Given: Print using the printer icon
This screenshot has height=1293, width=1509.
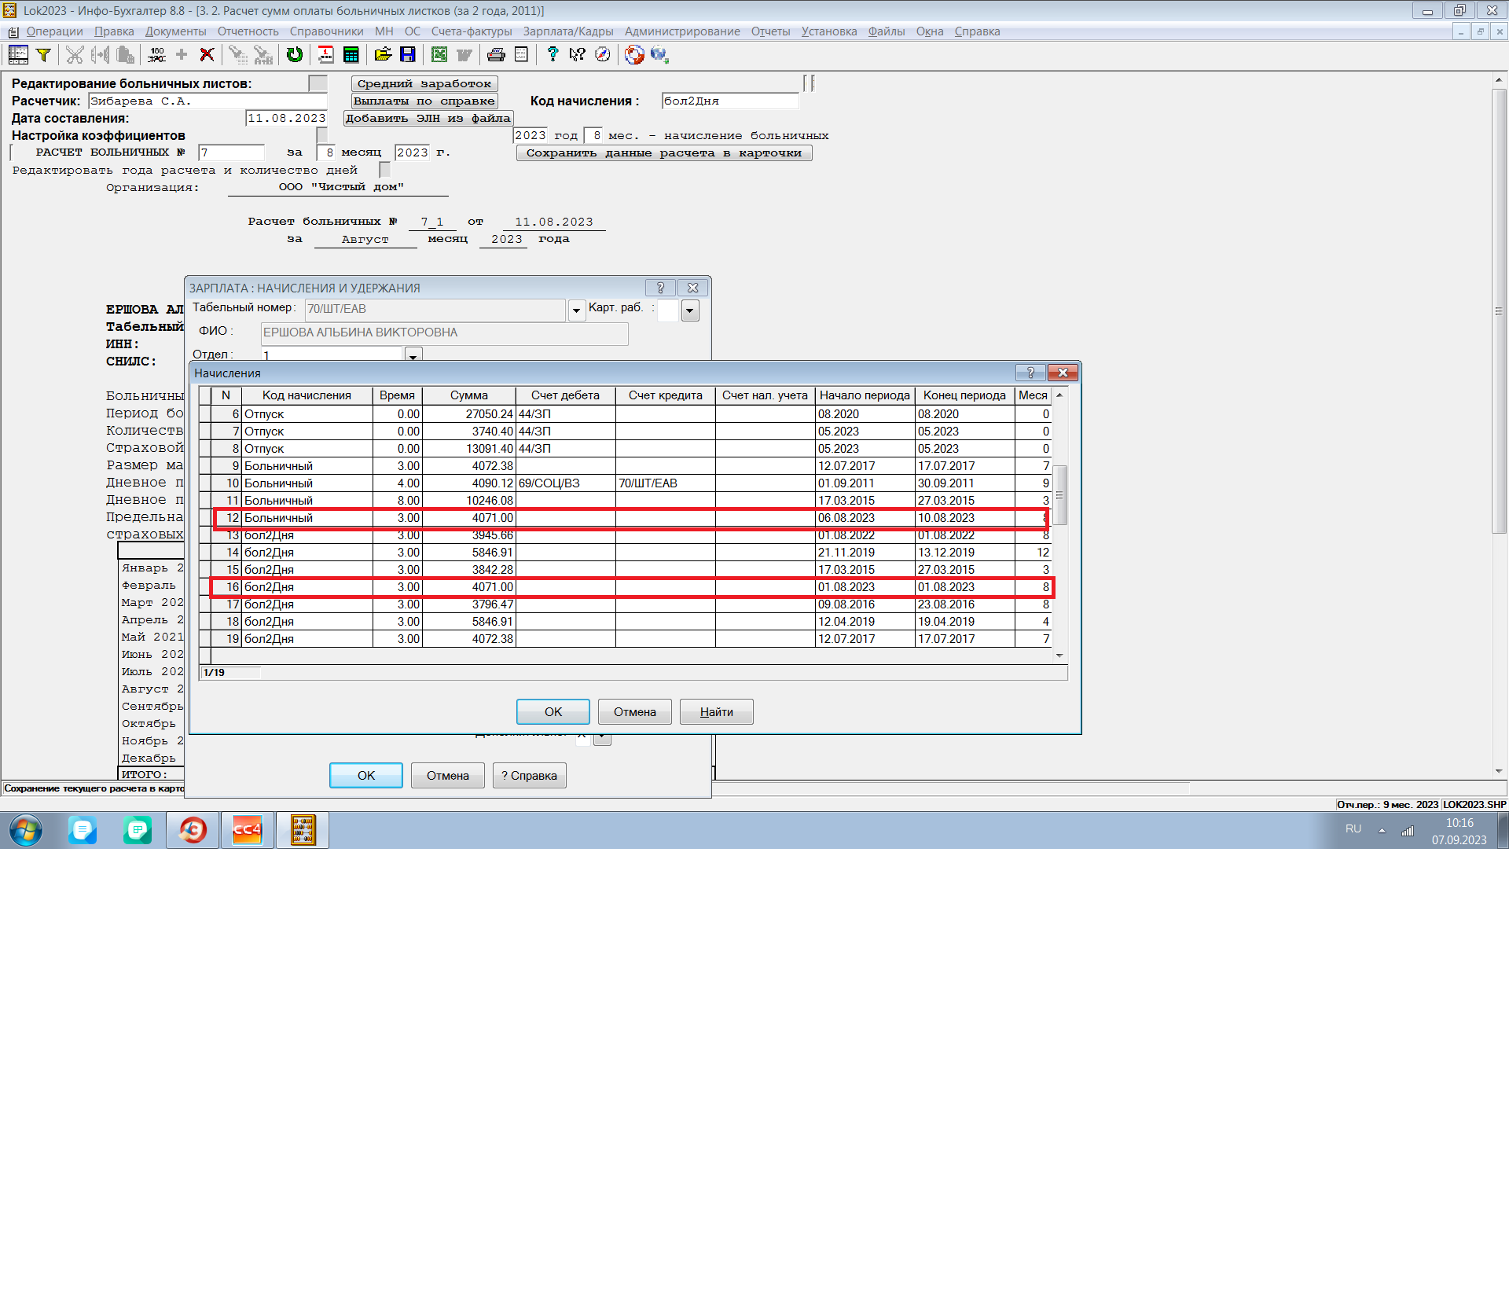Looking at the screenshot, I should (496, 54).
